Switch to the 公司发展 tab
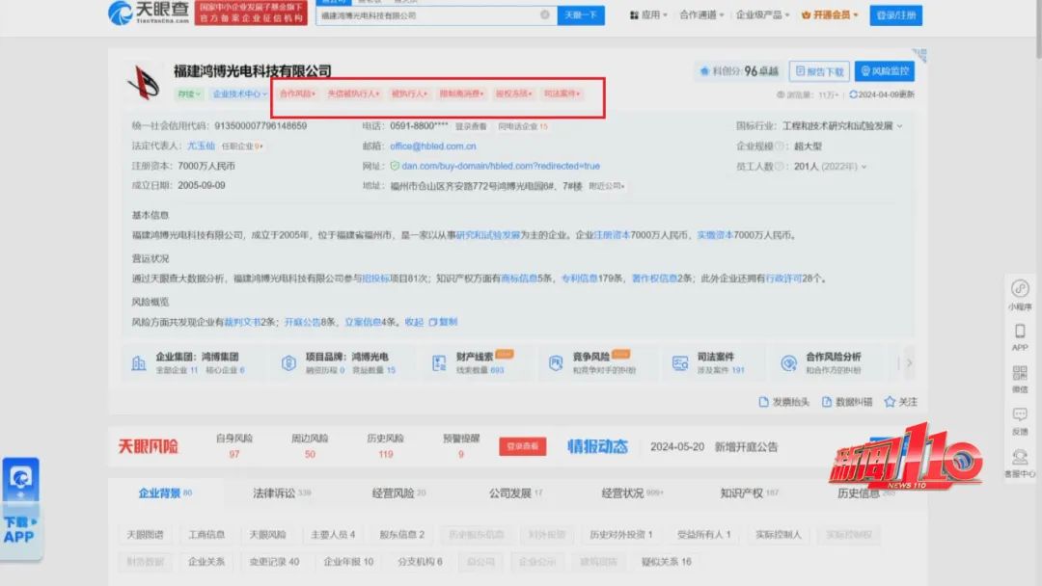 tap(515, 493)
